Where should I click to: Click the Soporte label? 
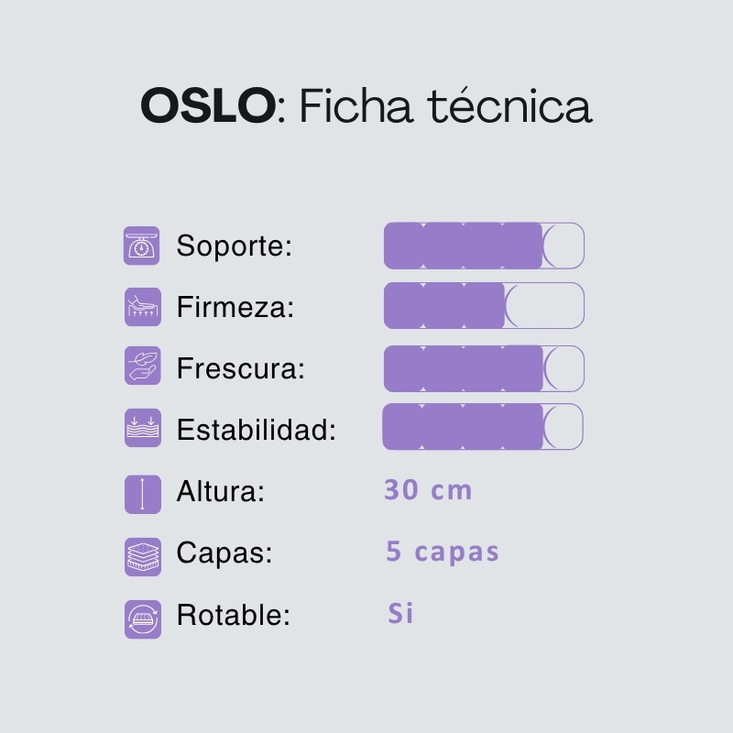click(x=234, y=246)
